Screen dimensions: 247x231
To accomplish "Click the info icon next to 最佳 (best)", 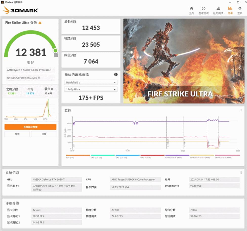I will click(52, 89).
